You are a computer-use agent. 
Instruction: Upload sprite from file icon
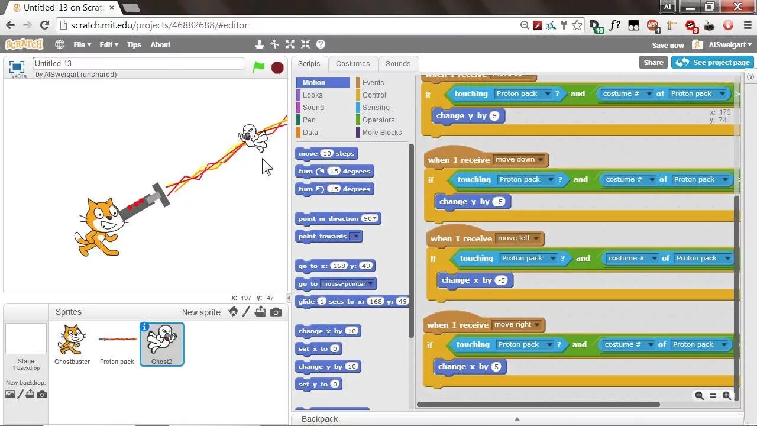tap(260, 312)
